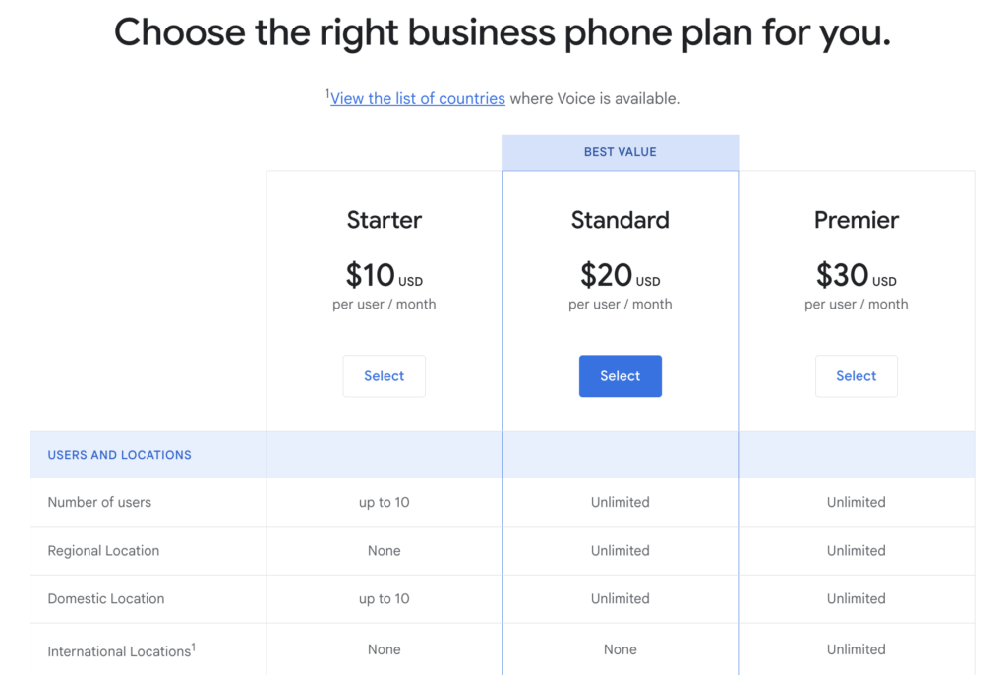Click the Standard plan heading
Viewport: 1007px width, 675px height.
click(621, 220)
